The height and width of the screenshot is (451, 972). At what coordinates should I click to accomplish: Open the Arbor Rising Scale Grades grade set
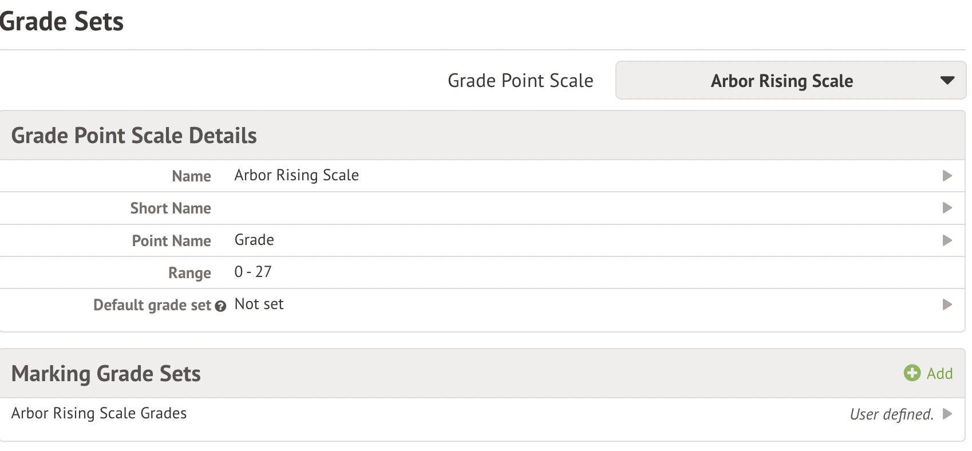[x=99, y=413]
